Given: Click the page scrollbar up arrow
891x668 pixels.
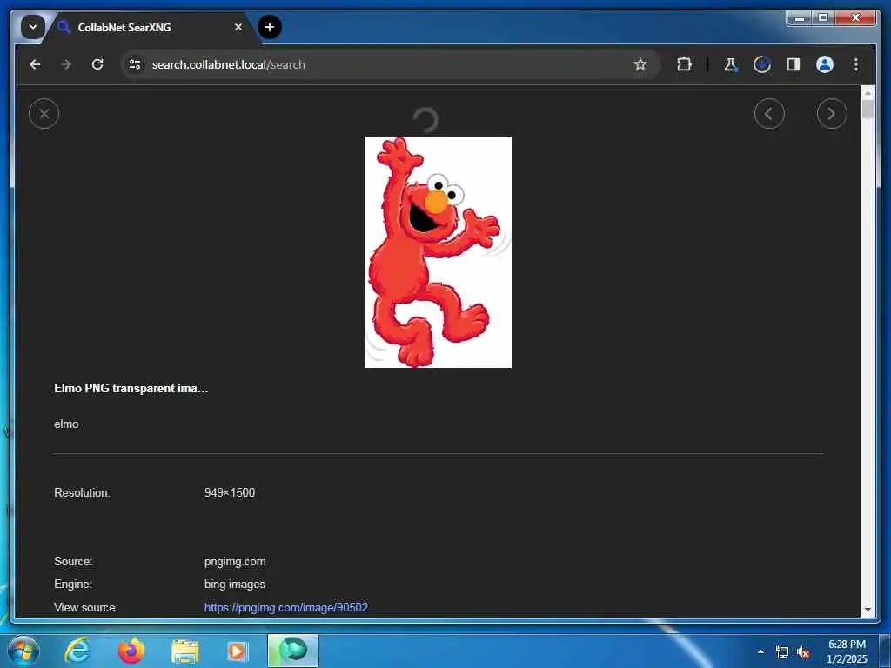Looking at the screenshot, I should click(x=868, y=92).
